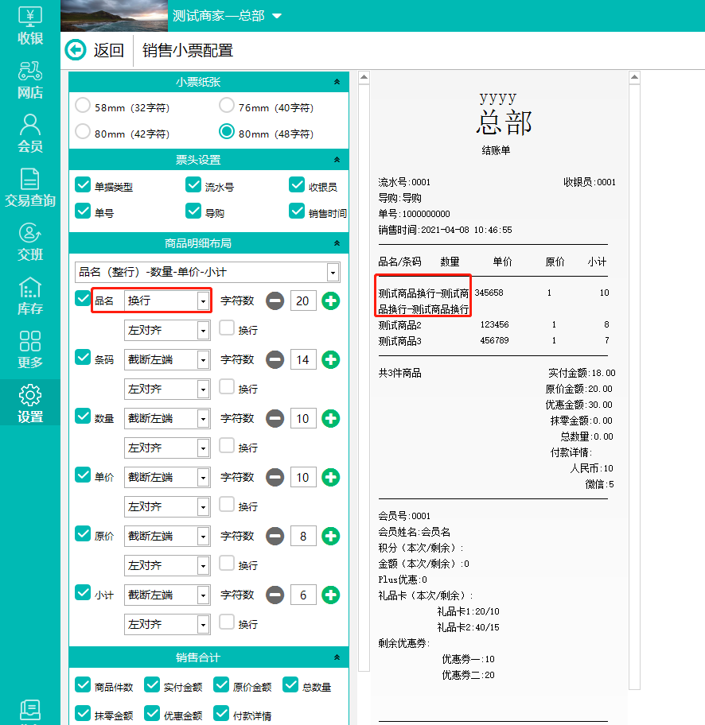Collapse the 小票纸张 section
Viewport: 705px width, 725px height.
click(337, 82)
